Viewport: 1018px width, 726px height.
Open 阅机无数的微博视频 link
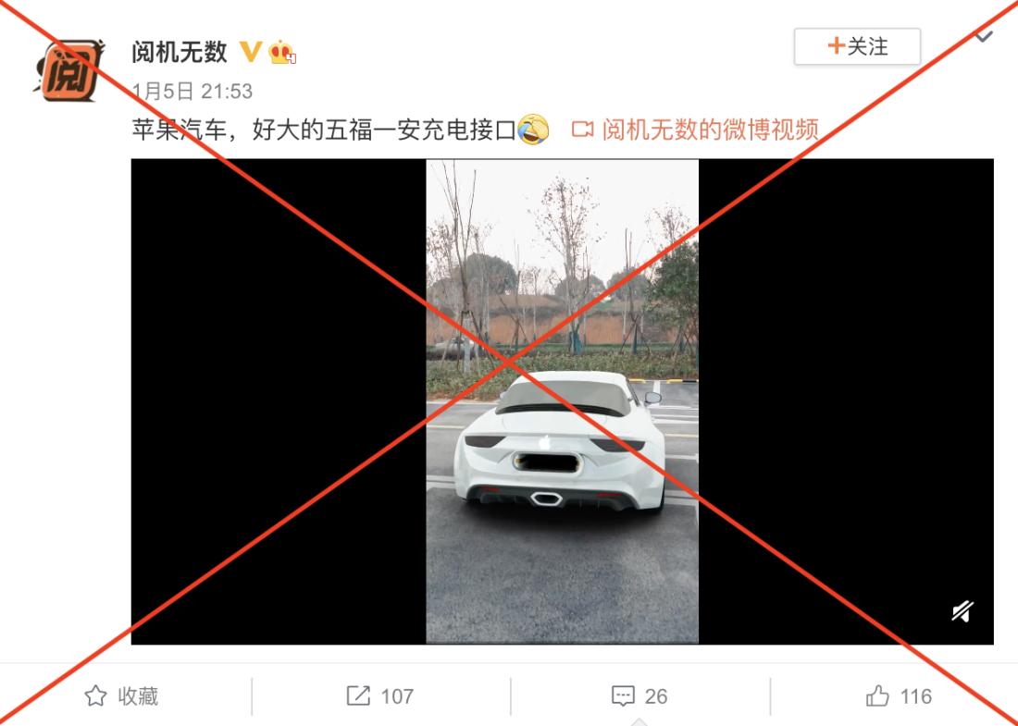[710, 129]
